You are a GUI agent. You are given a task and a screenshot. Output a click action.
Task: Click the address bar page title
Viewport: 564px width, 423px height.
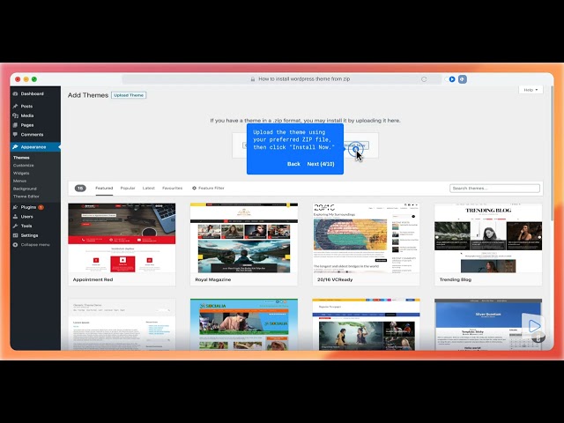coord(304,79)
